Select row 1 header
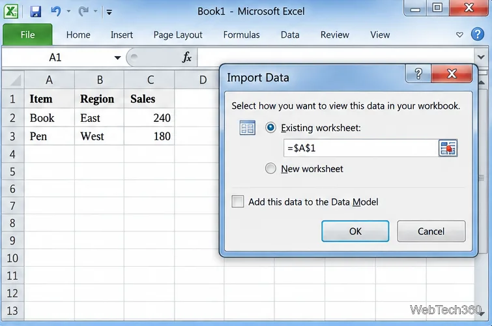The height and width of the screenshot is (326, 492). 12,99
